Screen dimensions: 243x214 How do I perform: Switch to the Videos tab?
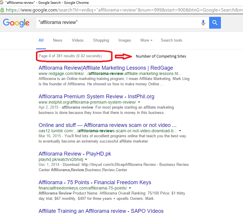point(77,40)
